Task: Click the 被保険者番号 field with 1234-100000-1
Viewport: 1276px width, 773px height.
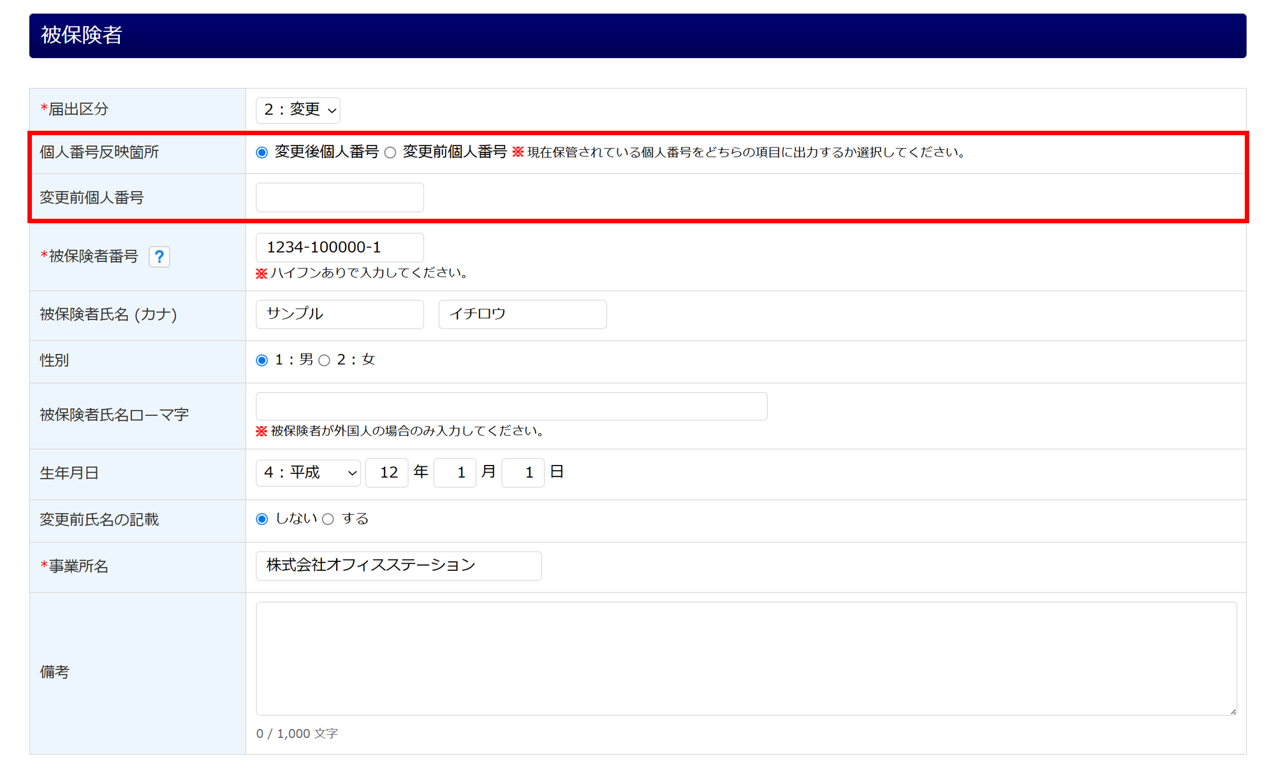Action: tap(339, 247)
